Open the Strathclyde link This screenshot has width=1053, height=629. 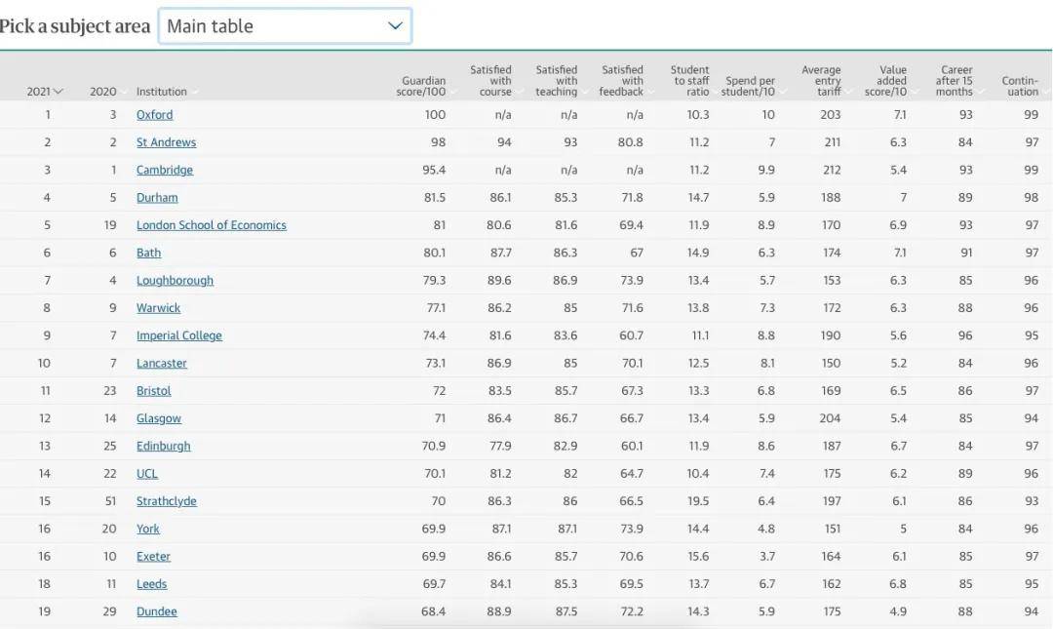[x=167, y=500]
